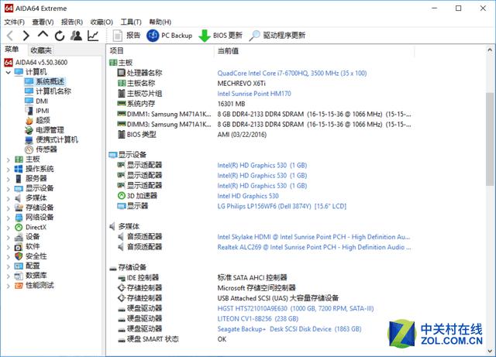Click the 当前值 column header
The width and height of the screenshot is (496, 357).
pos(228,51)
